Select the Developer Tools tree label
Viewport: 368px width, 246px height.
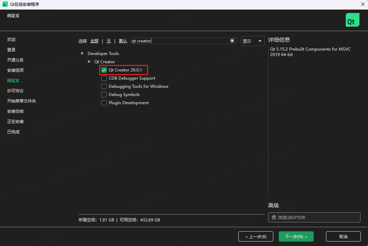click(103, 54)
